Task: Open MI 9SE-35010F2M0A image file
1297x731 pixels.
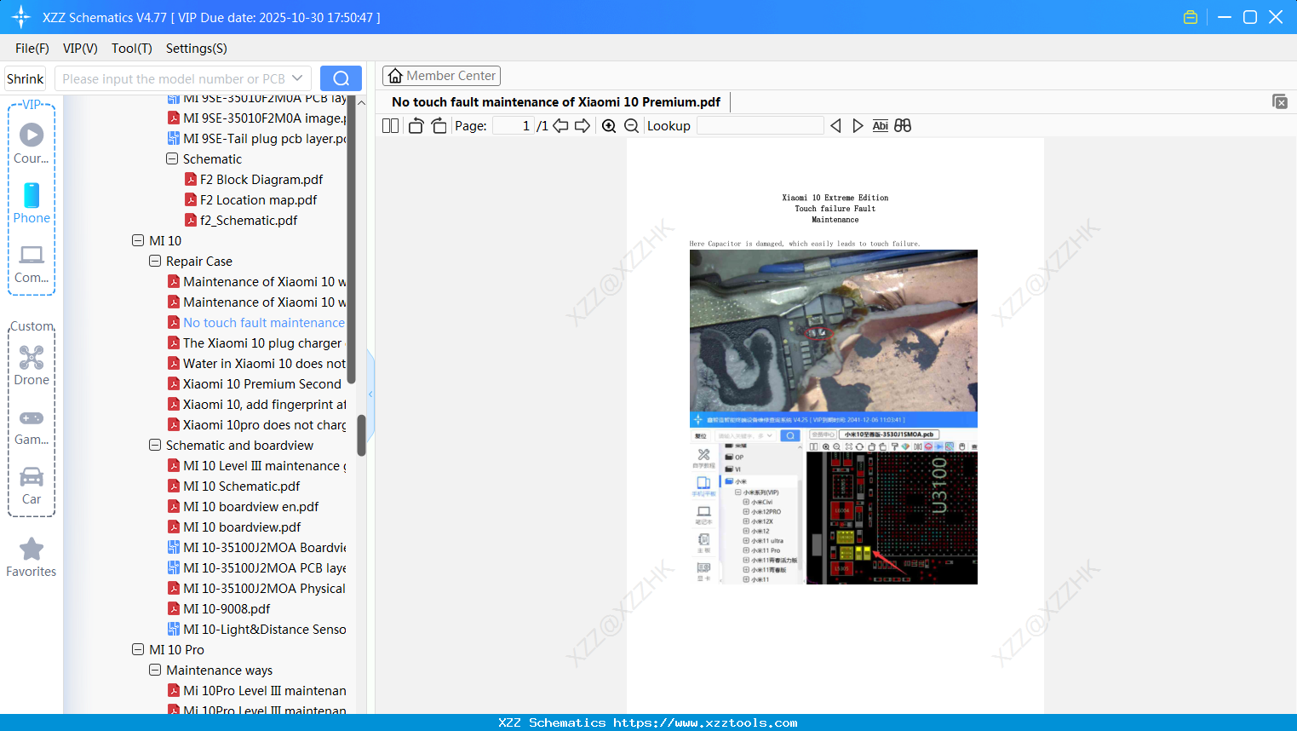Action: [x=257, y=118]
